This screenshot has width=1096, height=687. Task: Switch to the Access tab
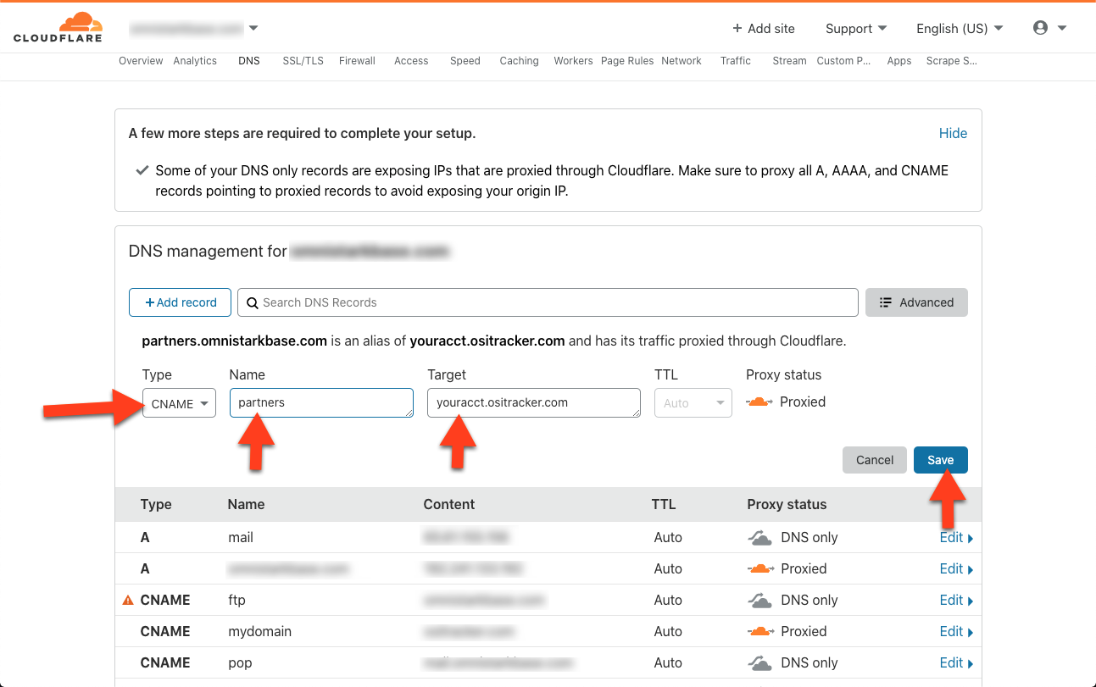coord(411,61)
